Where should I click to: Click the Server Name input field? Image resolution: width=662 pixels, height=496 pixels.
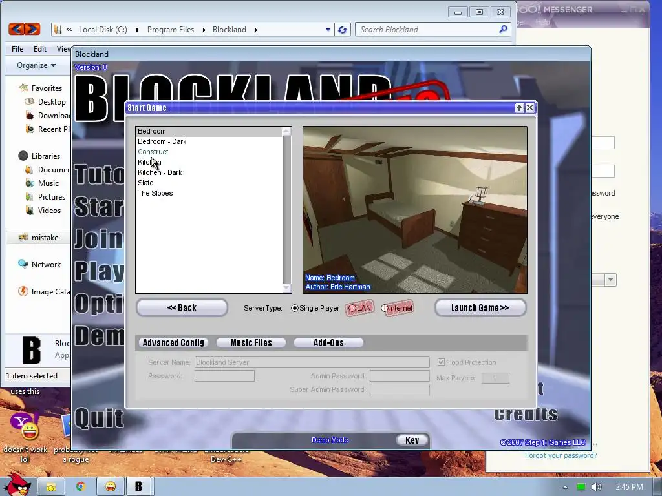point(312,362)
